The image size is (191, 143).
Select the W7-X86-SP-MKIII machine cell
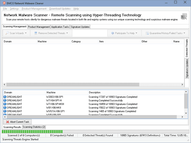55,104
